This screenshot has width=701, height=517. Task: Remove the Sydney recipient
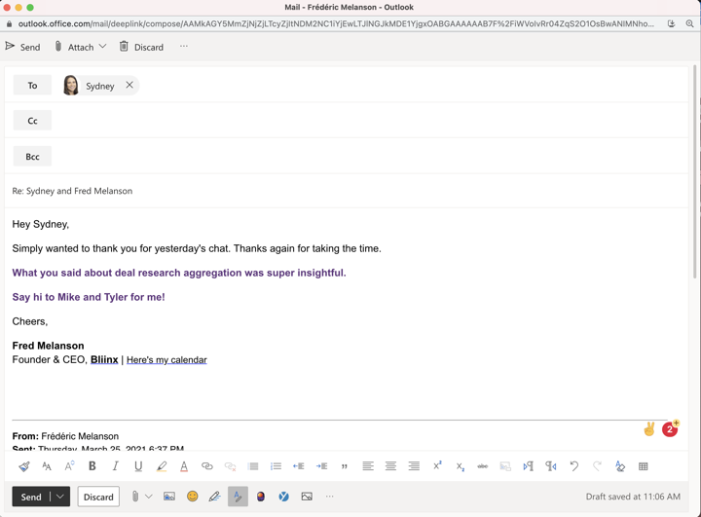[129, 85]
